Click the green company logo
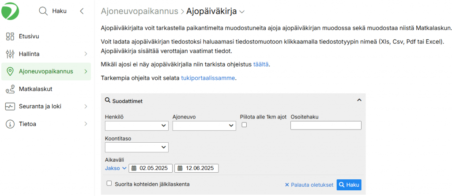 point(10,11)
